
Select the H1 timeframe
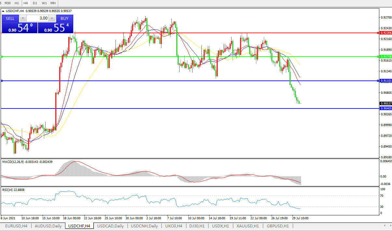pos(17,3)
